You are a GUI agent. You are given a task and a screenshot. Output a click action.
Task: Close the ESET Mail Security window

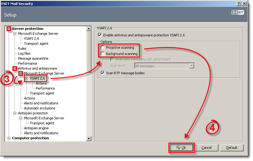click(x=244, y=3)
